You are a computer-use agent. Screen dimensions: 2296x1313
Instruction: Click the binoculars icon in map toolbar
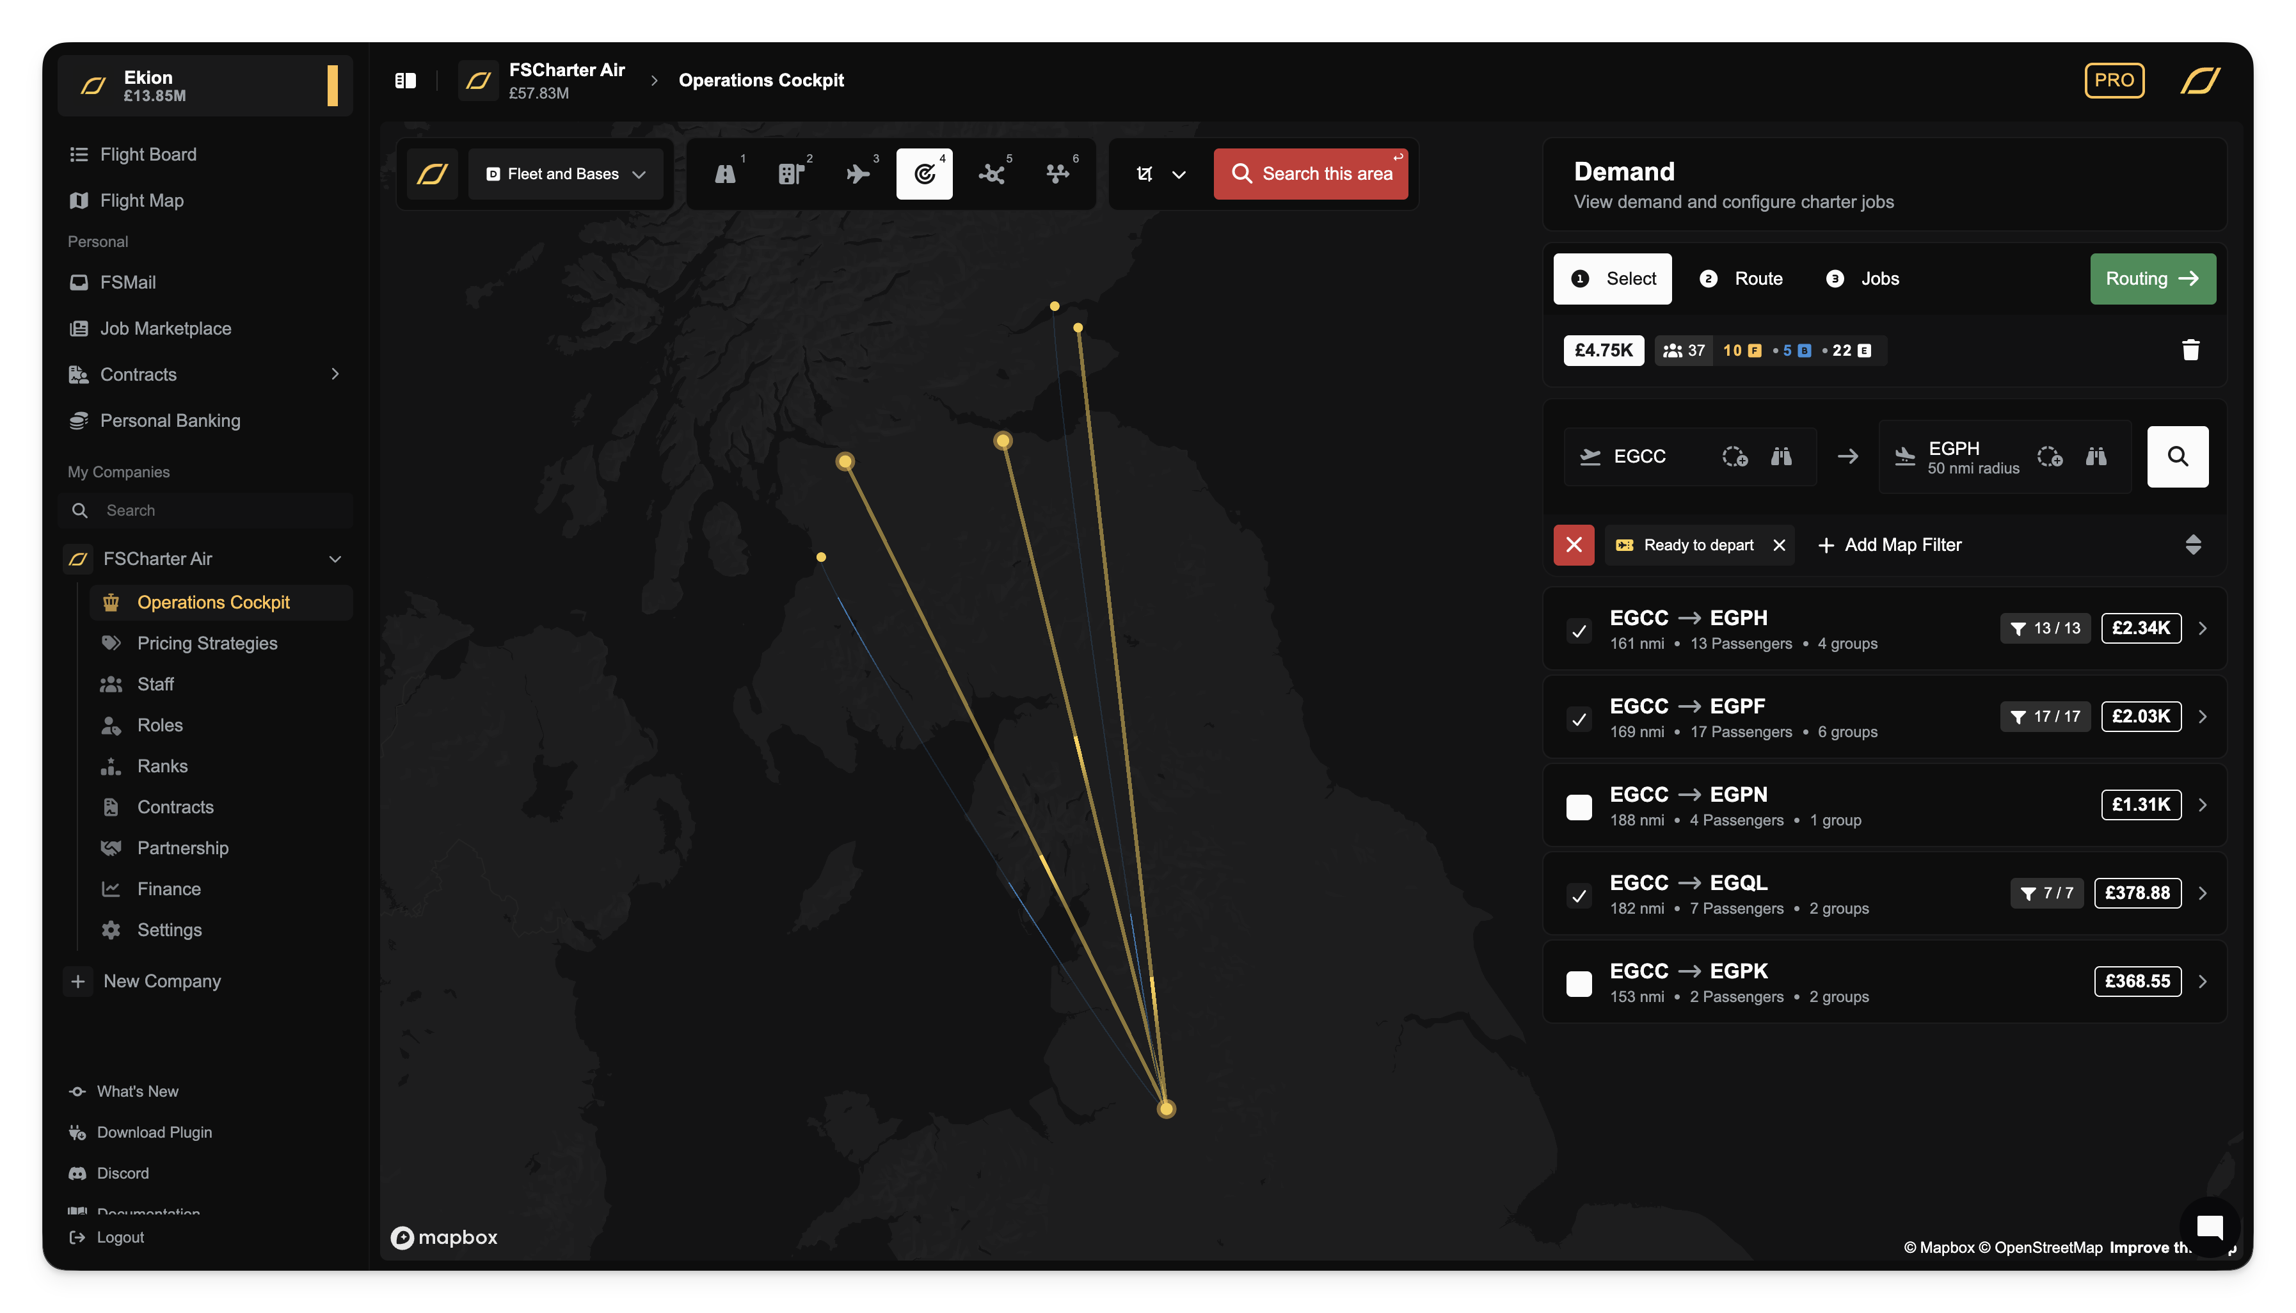pos(725,174)
